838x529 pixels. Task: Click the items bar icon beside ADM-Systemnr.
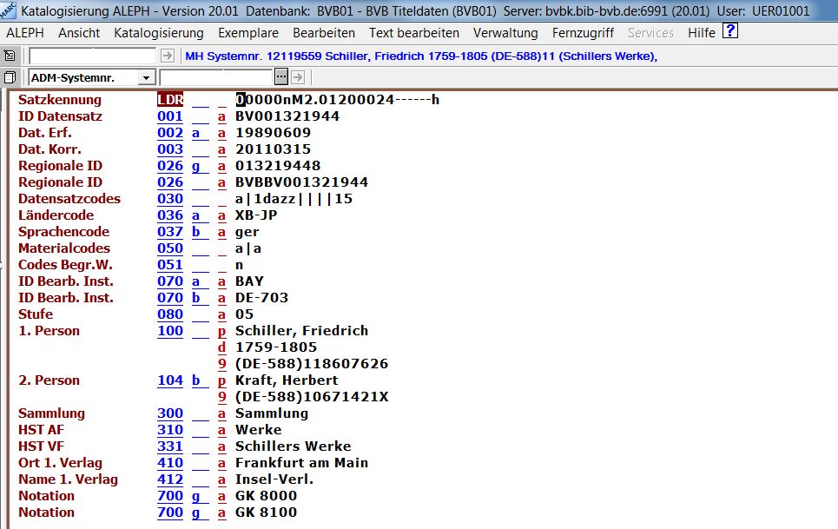[10, 78]
